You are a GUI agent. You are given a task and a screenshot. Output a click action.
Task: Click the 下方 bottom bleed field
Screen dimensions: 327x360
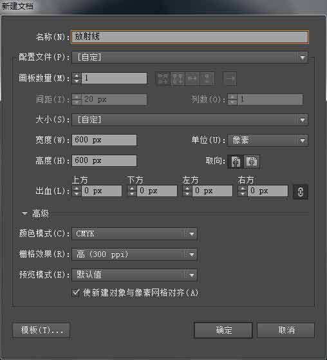coord(157,191)
